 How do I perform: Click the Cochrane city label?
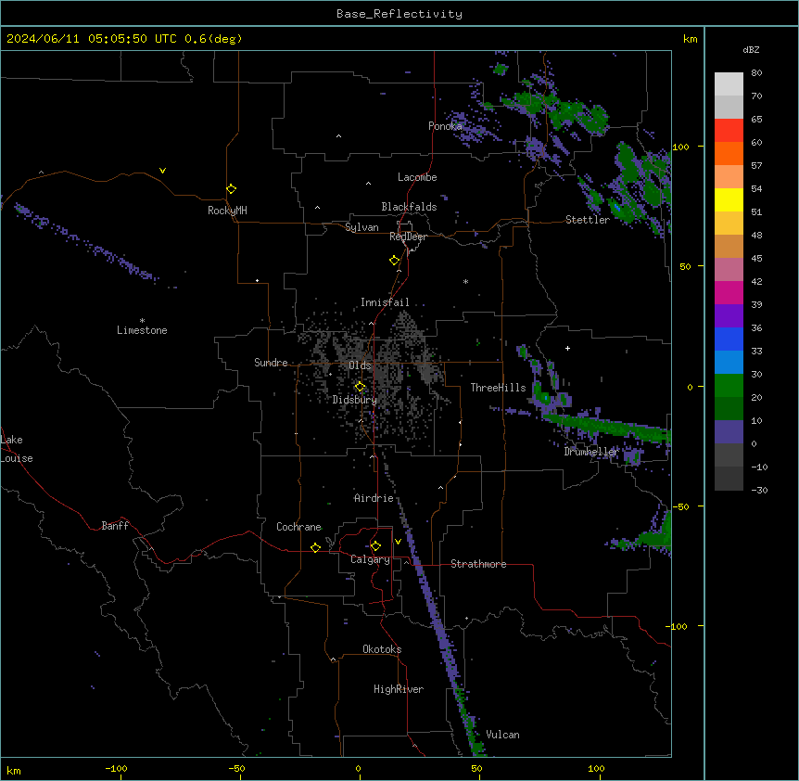(x=298, y=527)
